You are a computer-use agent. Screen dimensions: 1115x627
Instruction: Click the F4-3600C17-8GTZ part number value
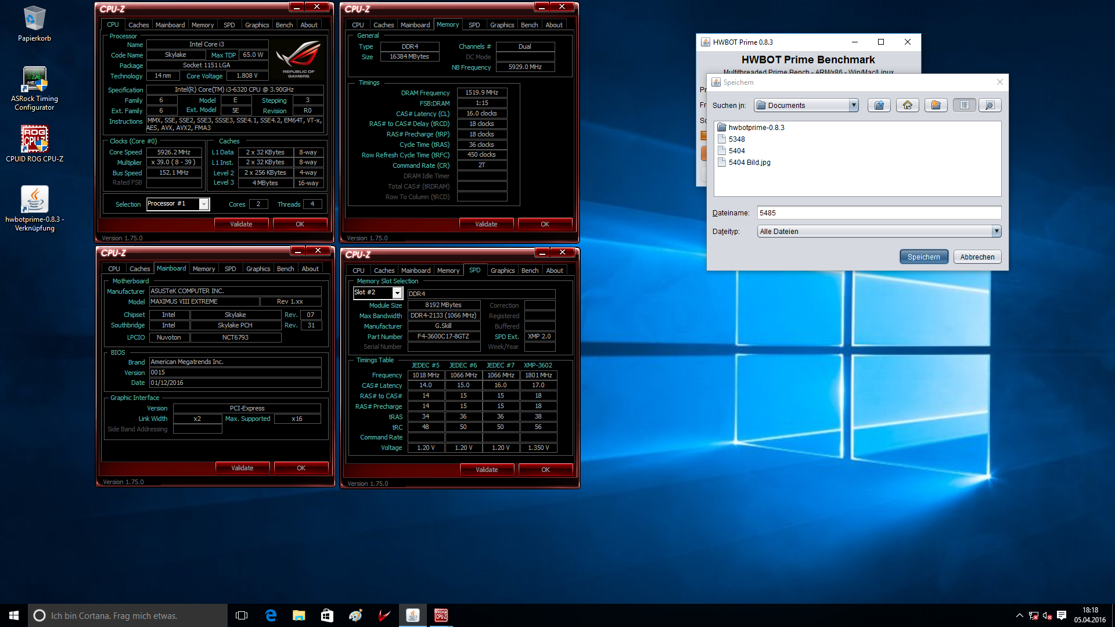(x=444, y=336)
